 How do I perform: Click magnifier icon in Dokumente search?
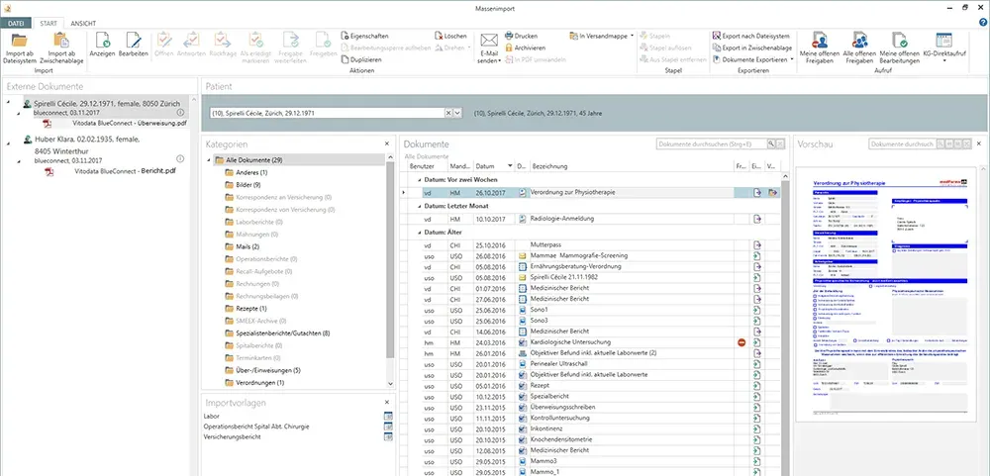click(770, 144)
